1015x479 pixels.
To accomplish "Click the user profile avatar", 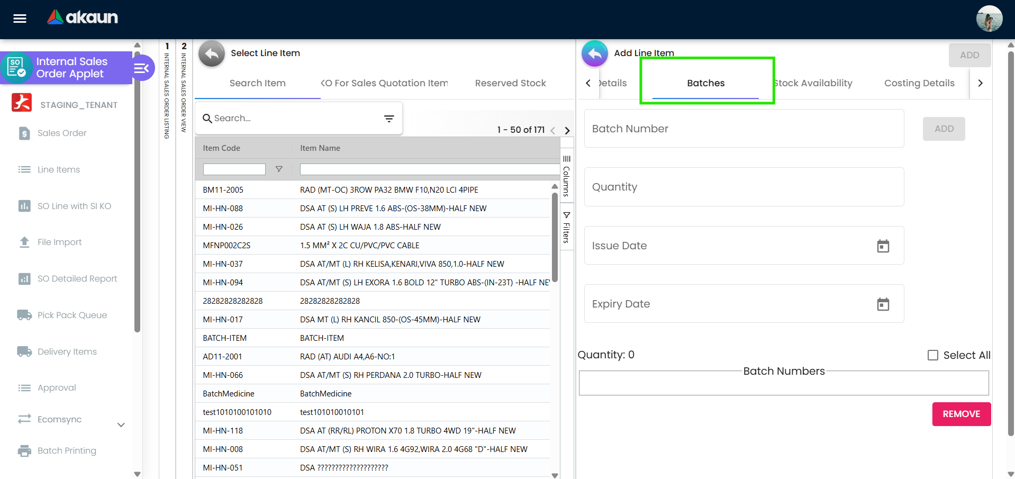I will pos(989,19).
